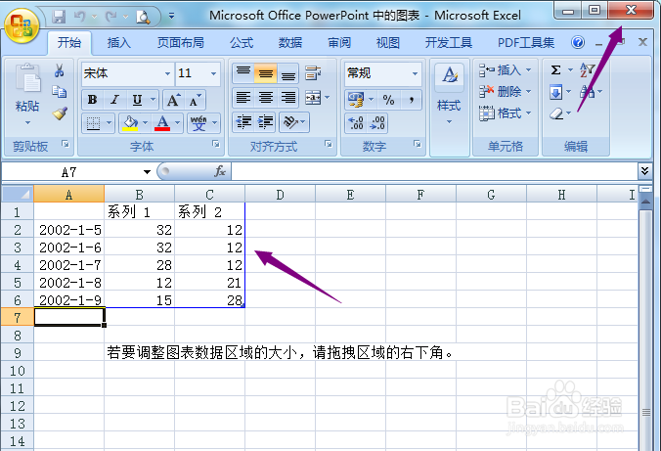661x451 pixels.
Task: Apply comma style number format
Action: click(411, 100)
